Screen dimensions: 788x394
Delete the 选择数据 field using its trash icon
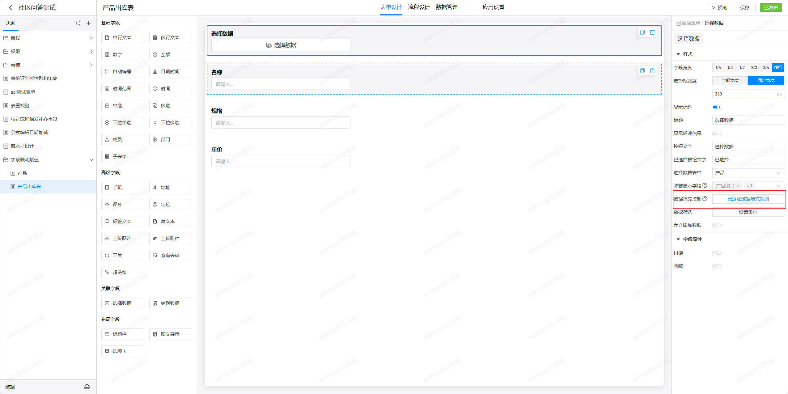click(x=652, y=32)
